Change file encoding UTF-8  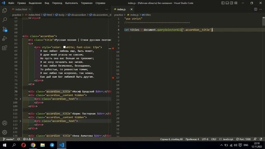(x=205, y=139)
